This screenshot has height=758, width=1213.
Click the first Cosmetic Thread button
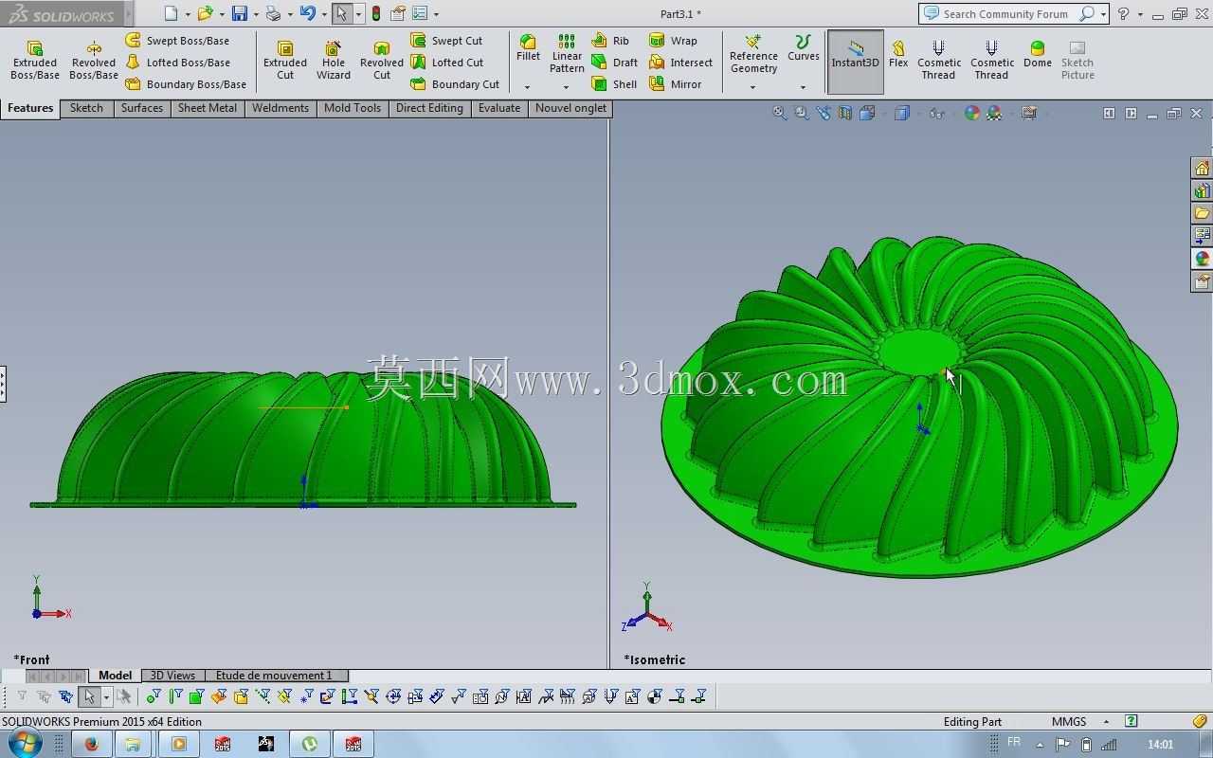click(938, 60)
